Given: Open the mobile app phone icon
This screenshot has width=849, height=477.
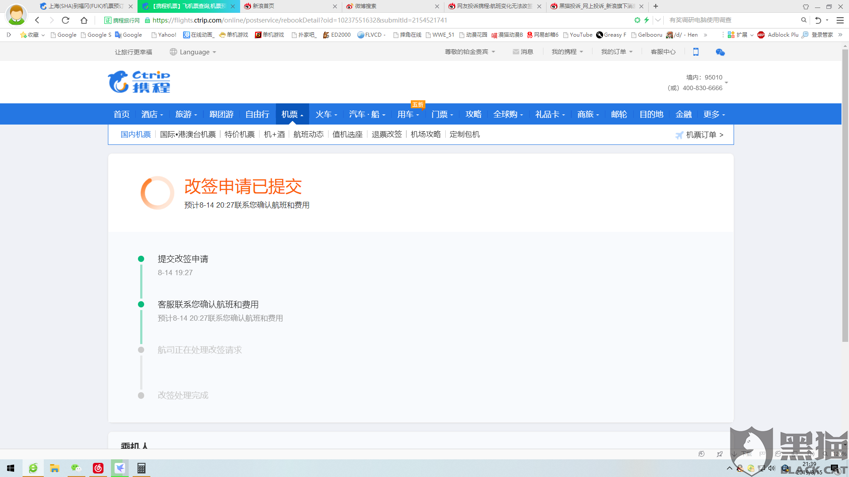Looking at the screenshot, I should pos(696,52).
